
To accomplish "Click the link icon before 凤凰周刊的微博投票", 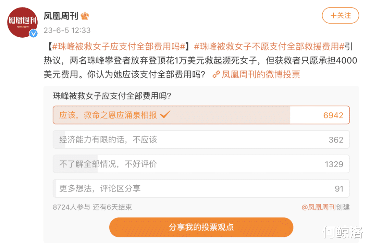I will coord(216,74).
